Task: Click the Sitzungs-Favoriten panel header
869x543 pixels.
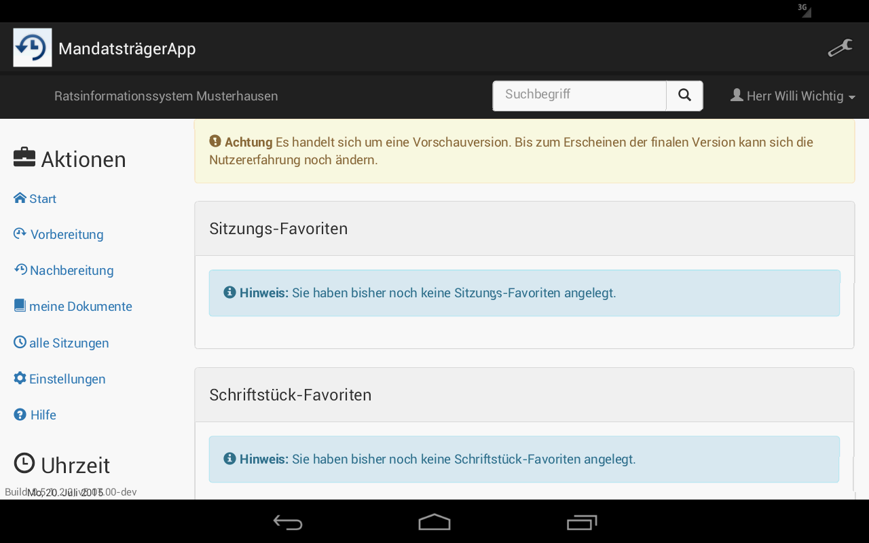Action: 523,229
